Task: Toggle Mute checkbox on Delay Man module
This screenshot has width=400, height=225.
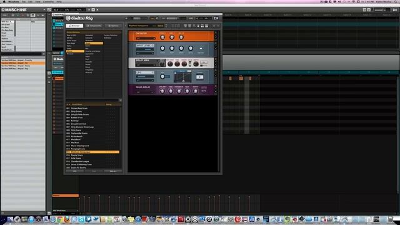Action: point(201,66)
